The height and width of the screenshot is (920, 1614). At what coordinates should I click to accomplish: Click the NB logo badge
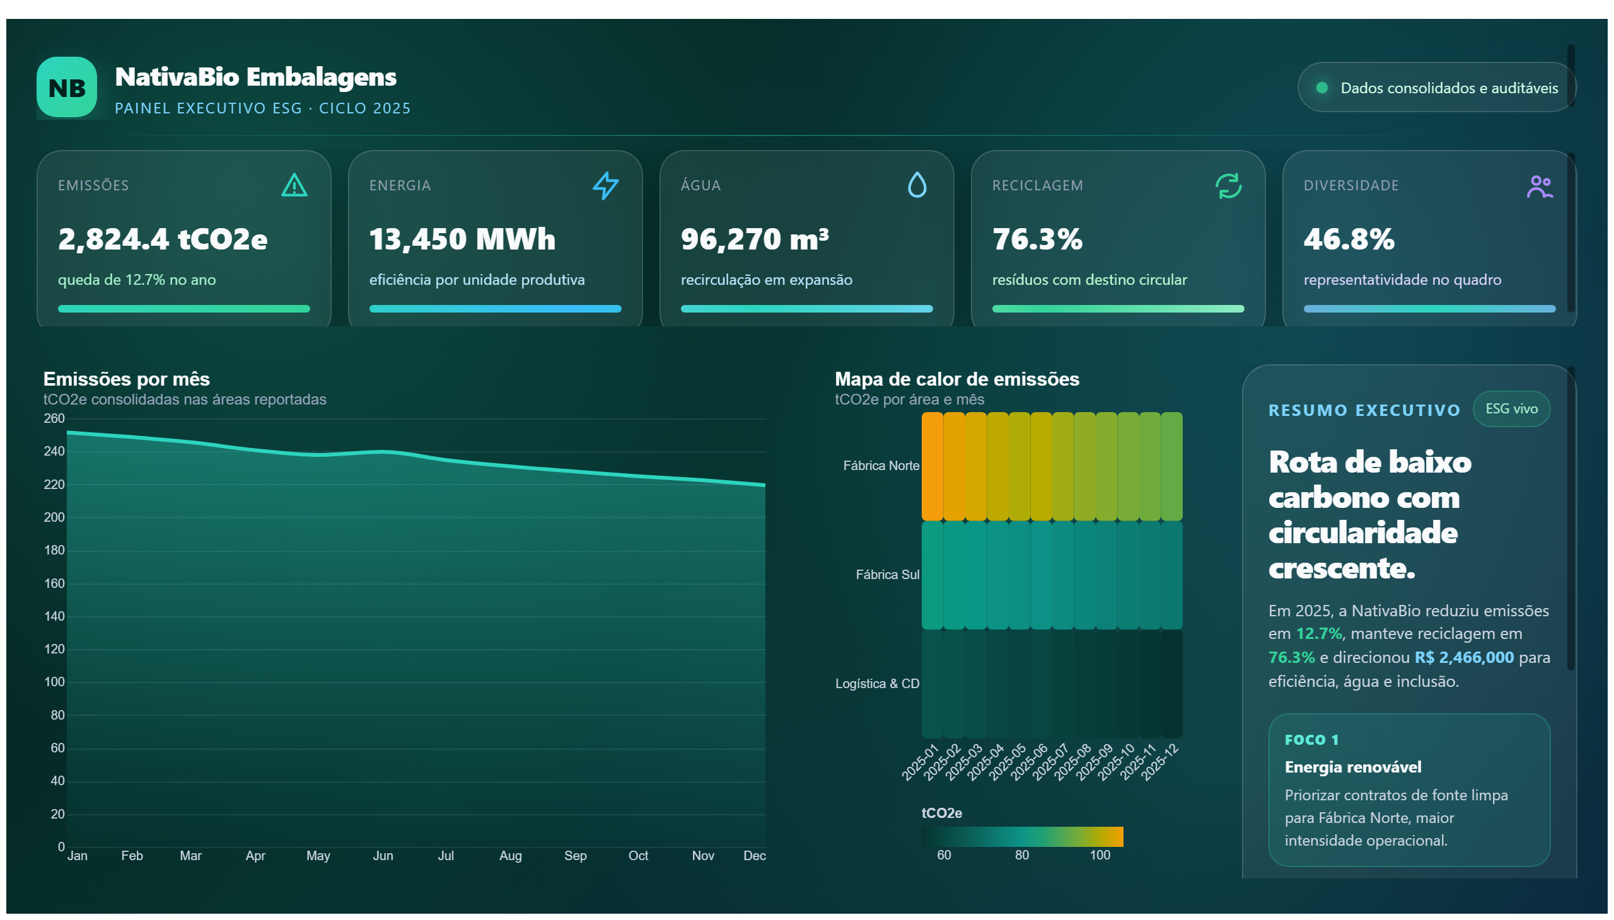66,87
